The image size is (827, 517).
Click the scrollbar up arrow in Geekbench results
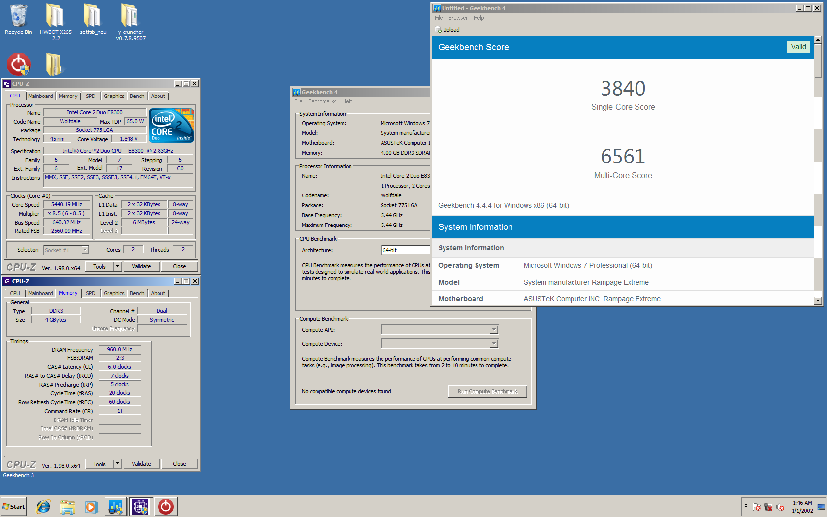tap(818, 40)
